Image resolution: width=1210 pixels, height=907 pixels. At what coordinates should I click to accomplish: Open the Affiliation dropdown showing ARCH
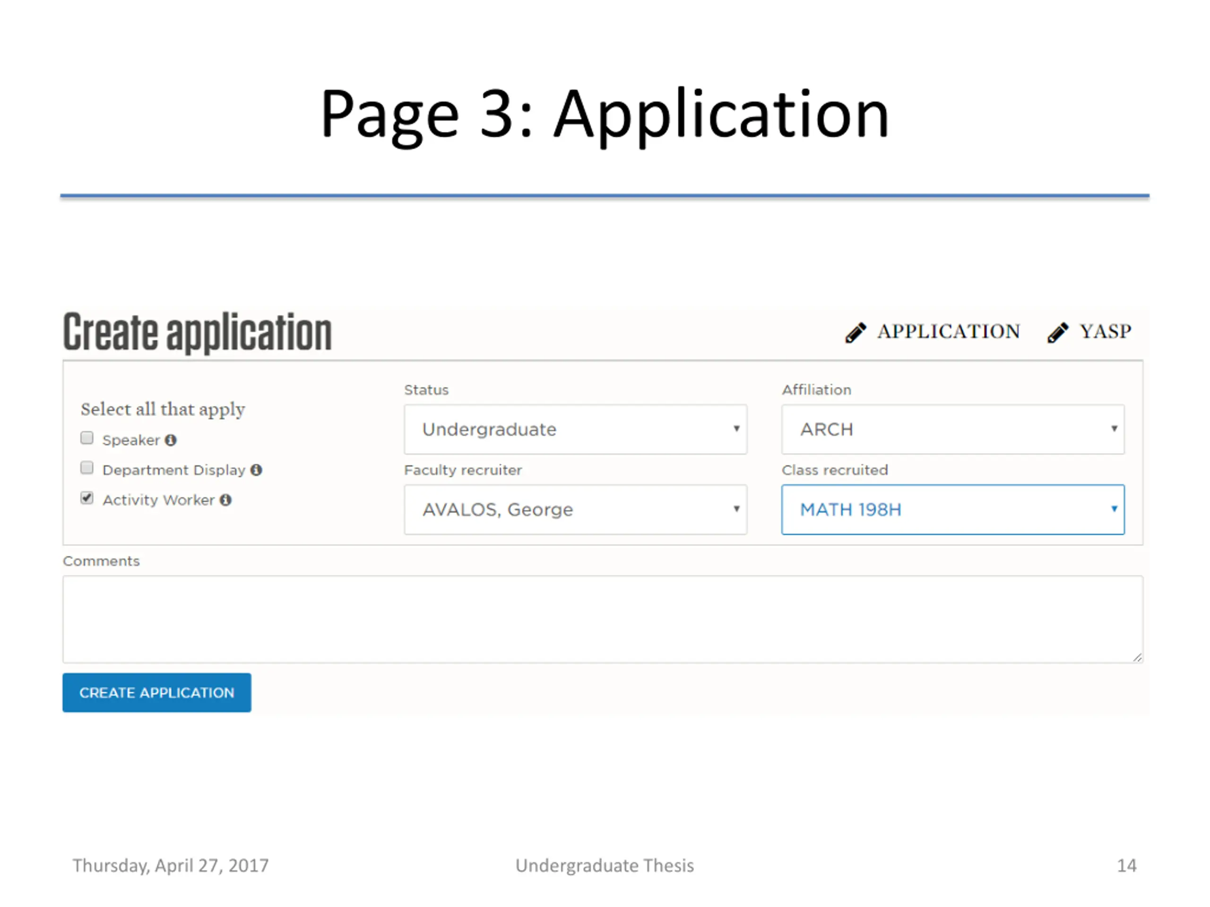point(953,429)
